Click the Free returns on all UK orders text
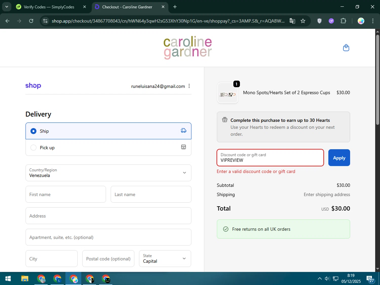 (x=261, y=229)
